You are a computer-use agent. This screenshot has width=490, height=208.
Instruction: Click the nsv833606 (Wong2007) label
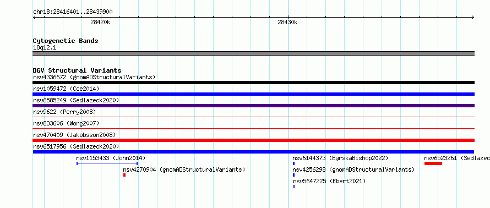pos(66,123)
